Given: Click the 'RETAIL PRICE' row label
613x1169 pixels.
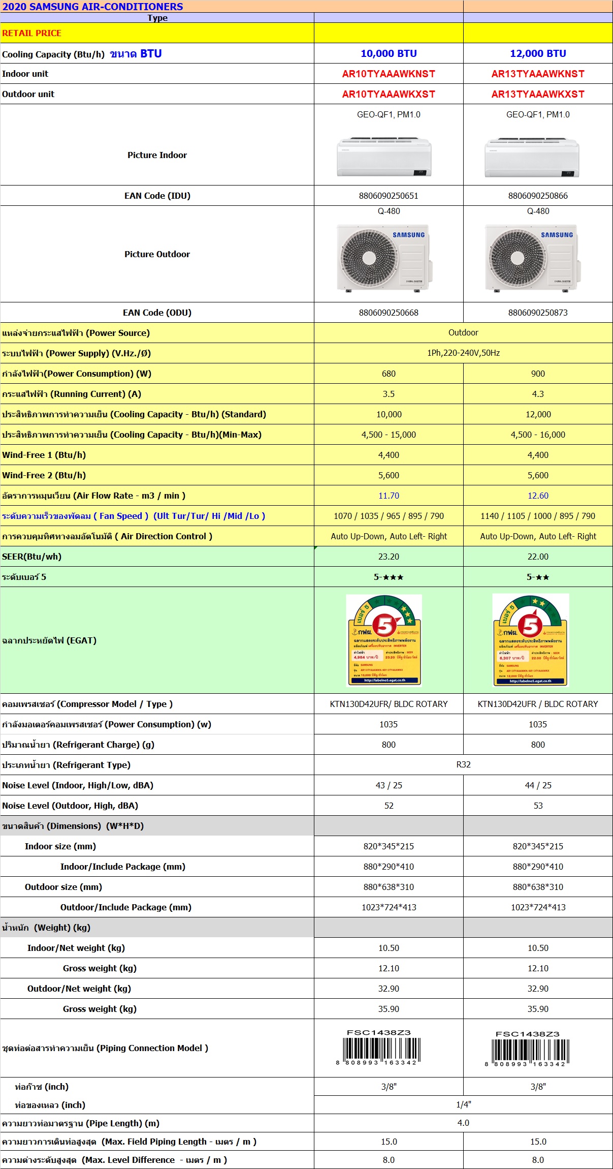Looking at the screenshot, I should point(31,33).
